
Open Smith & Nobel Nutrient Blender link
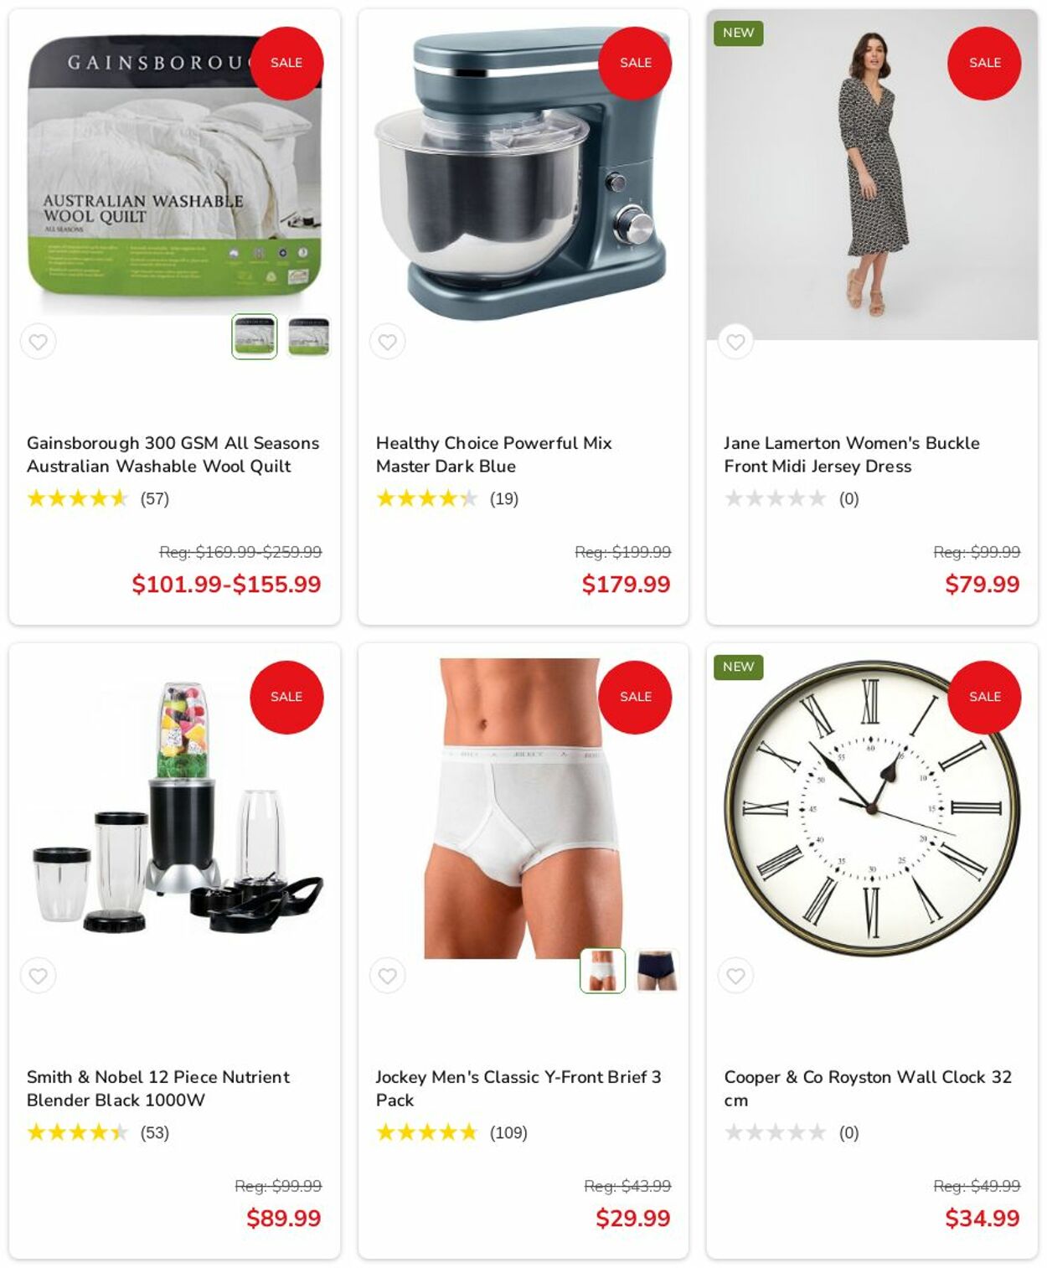(x=158, y=1089)
